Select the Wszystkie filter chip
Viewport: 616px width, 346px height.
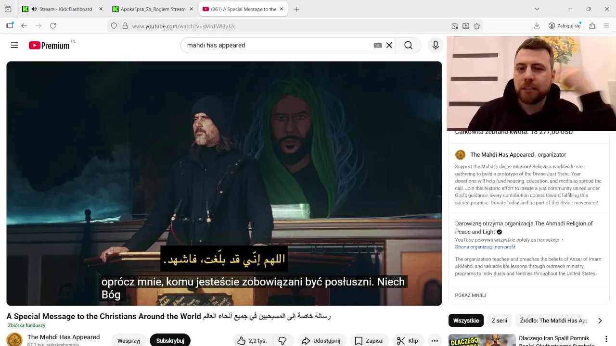click(466, 321)
